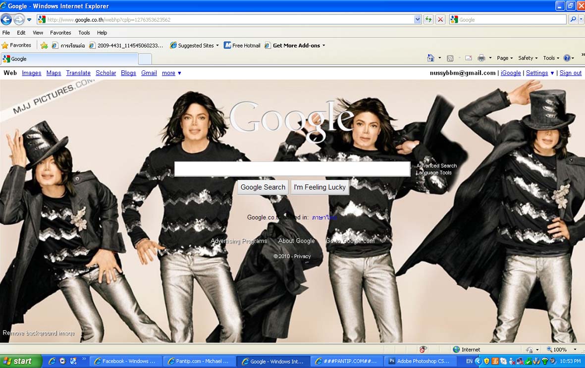Open the search provider options dropdown
This screenshot has width=585, height=368.
coord(581,19)
